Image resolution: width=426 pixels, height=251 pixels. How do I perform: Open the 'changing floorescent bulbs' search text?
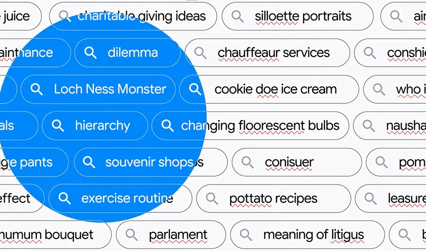tap(260, 125)
